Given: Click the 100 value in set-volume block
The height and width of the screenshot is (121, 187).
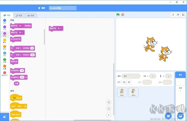Looking at the screenshot, I should tap(22, 77).
